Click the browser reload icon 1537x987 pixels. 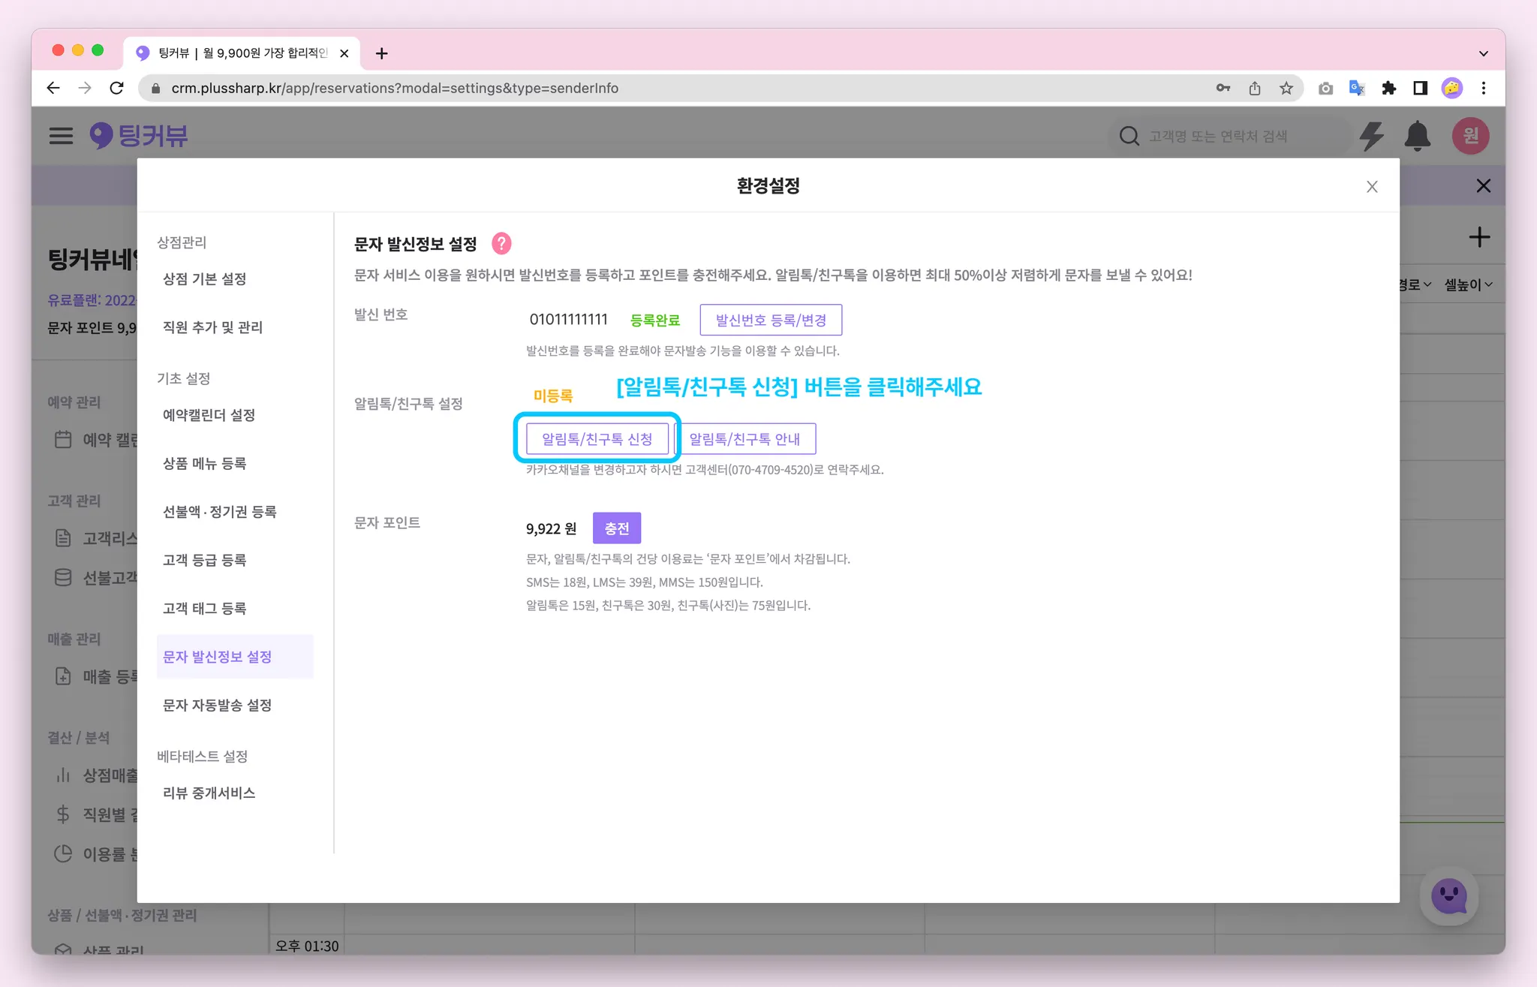(x=116, y=88)
